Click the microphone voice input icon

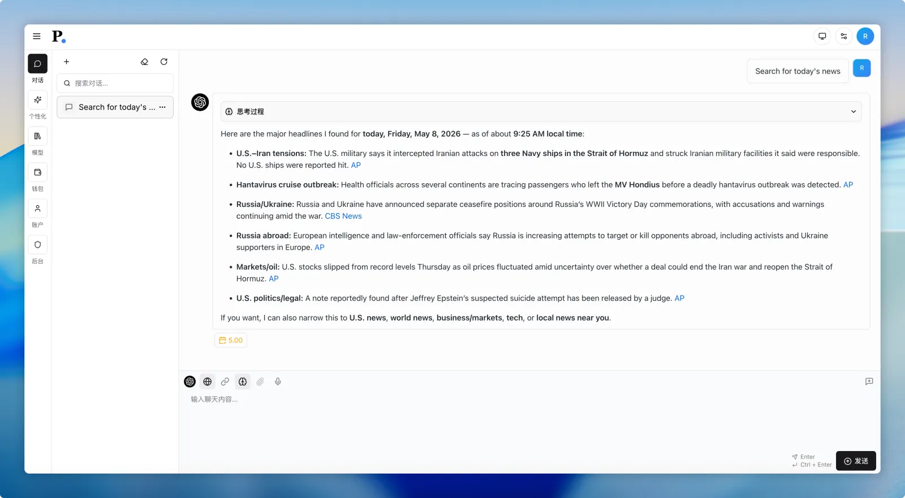point(278,382)
